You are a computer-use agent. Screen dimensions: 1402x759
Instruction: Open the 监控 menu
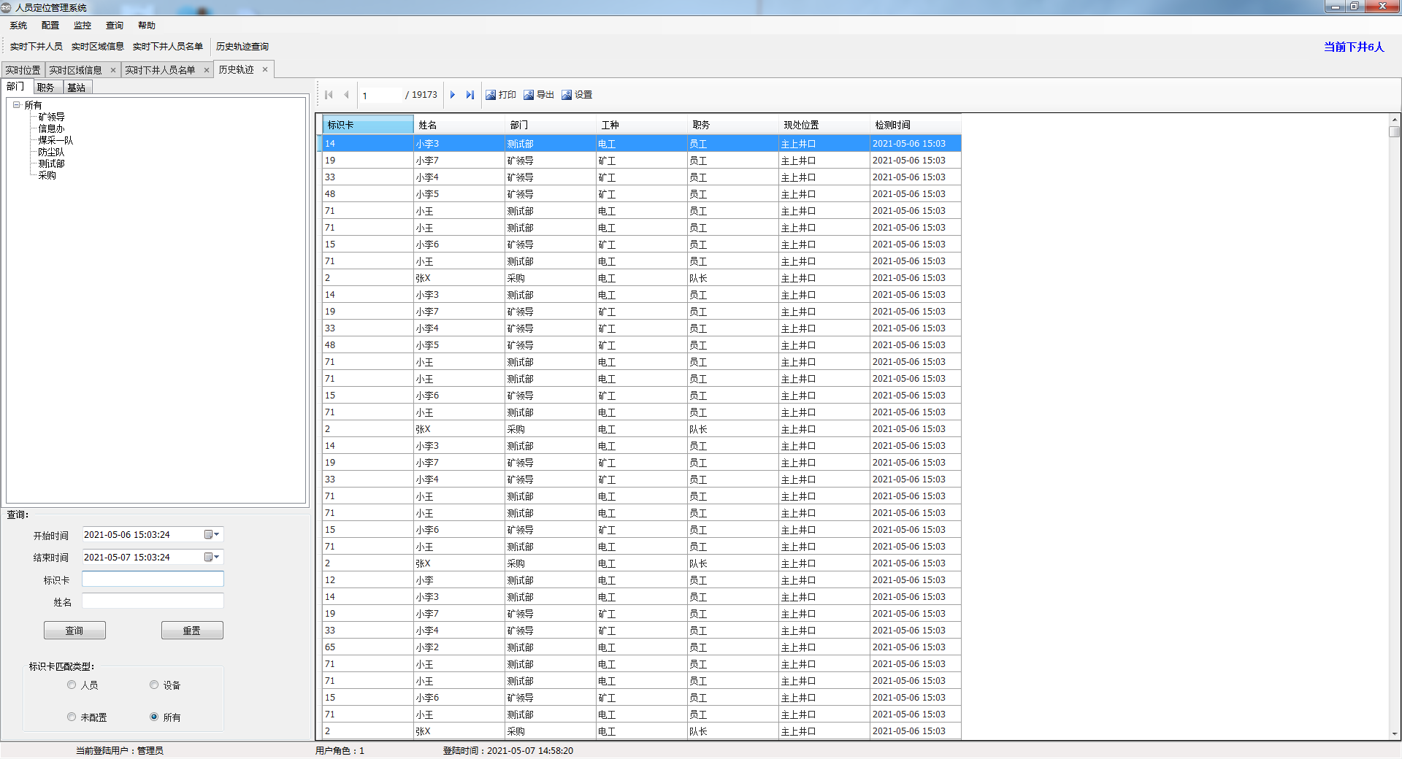pyautogui.click(x=83, y=26)
